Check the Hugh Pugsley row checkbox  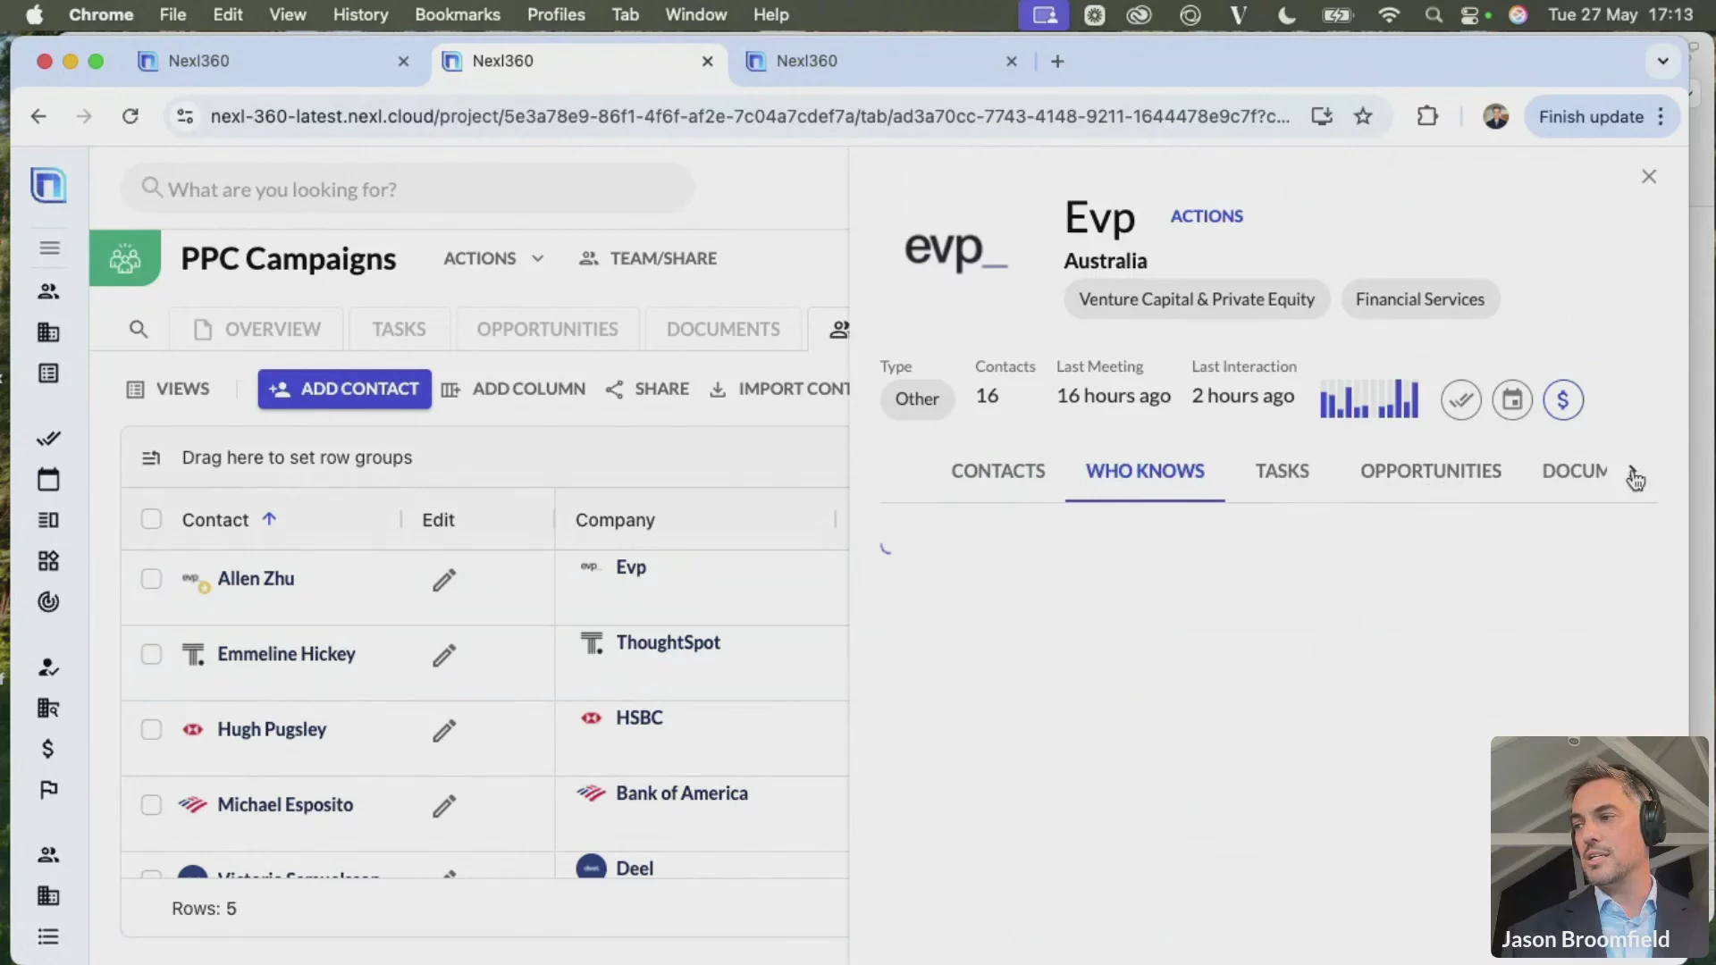coord(151,729)
